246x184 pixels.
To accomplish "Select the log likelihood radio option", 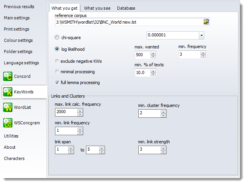I will [57, 49].
